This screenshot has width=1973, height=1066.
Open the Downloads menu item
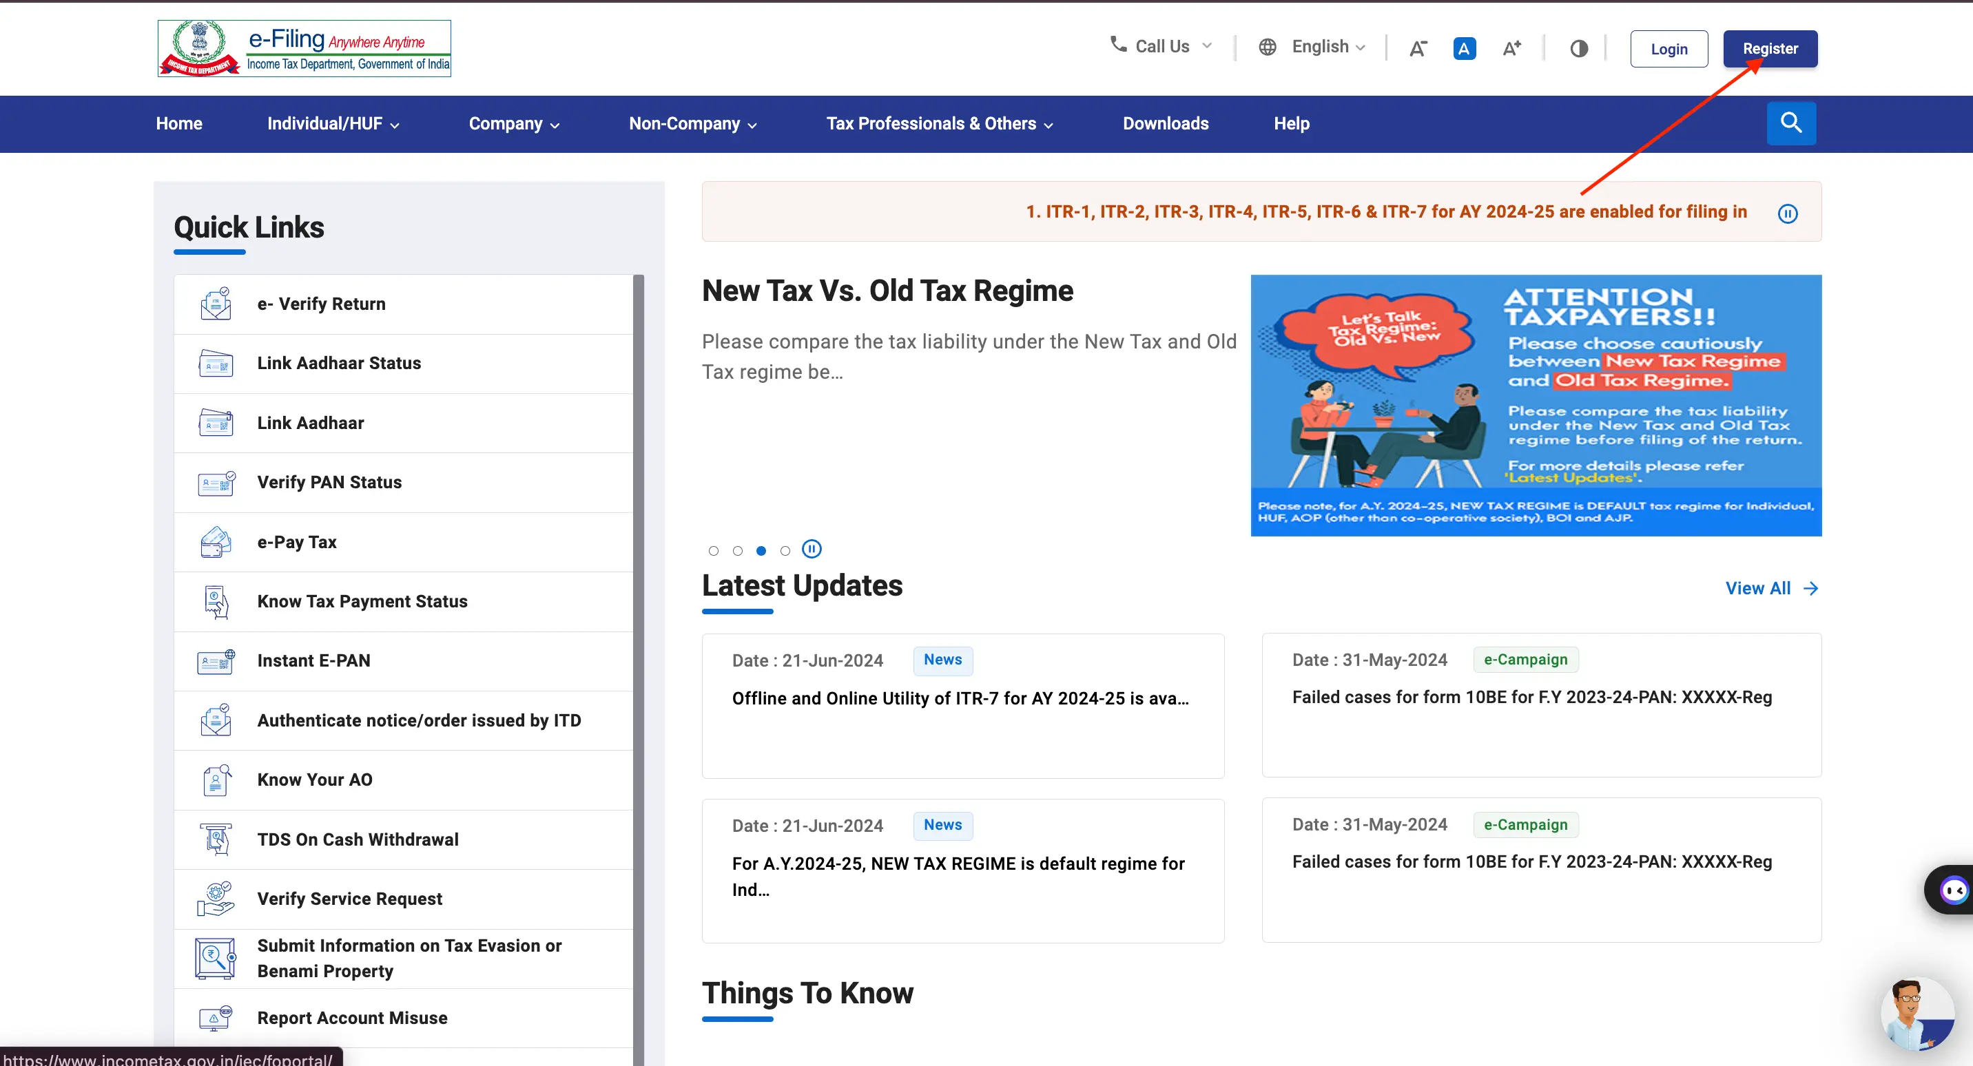pos(1166,123)
